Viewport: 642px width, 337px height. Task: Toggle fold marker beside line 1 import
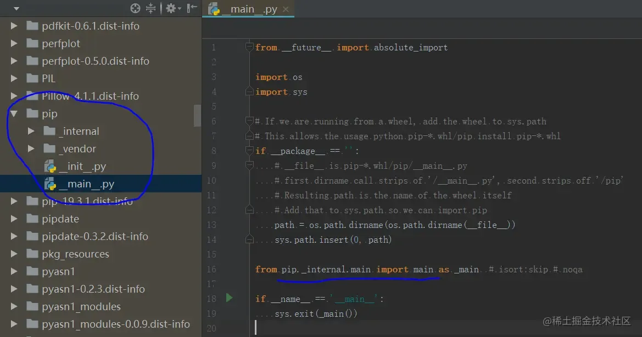pos(249,47)
